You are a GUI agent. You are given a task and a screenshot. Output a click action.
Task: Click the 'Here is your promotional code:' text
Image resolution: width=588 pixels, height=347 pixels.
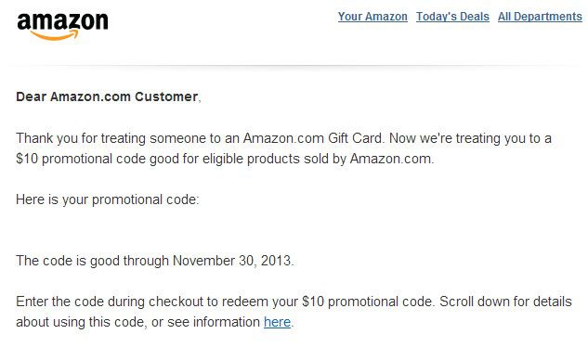[x=107, y=199]
